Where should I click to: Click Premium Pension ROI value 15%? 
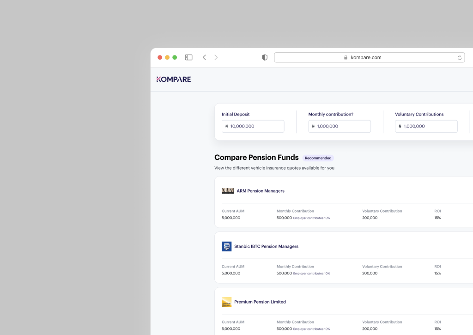pyautogui.click(x=437, y=329)
